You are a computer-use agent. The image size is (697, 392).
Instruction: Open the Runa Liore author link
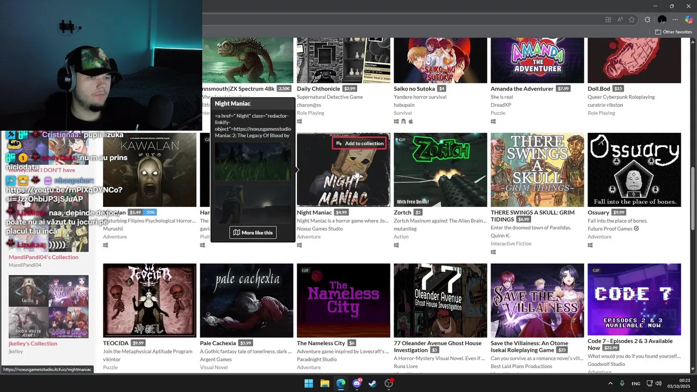click(x=406, y=366)
